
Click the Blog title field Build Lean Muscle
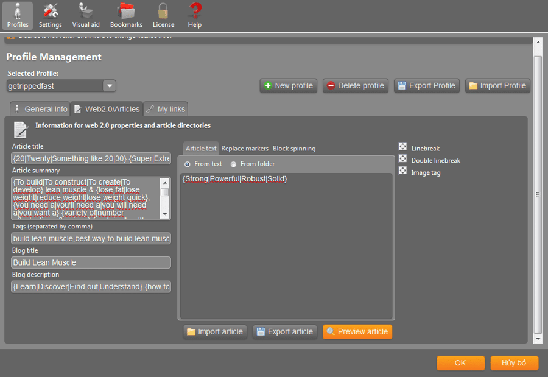click(91, 262)
